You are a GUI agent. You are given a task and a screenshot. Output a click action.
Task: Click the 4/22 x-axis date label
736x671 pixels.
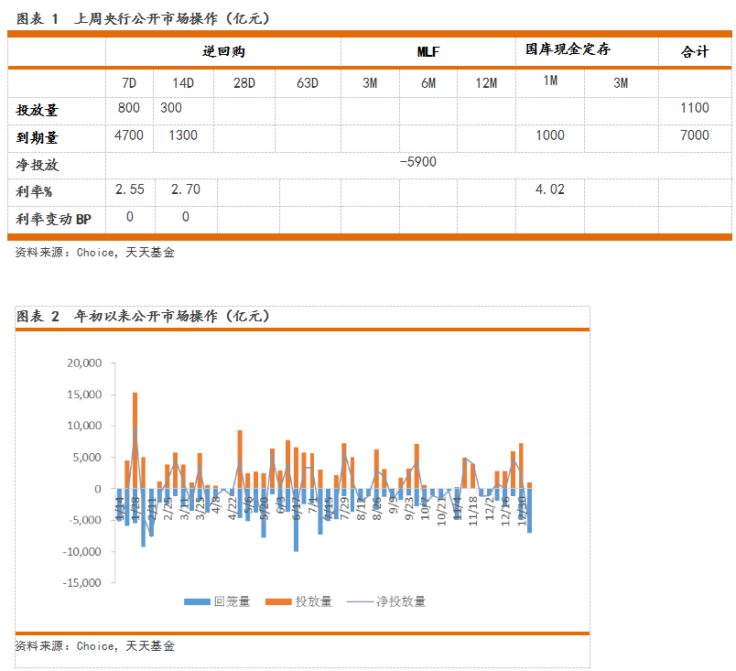point(232,509)
